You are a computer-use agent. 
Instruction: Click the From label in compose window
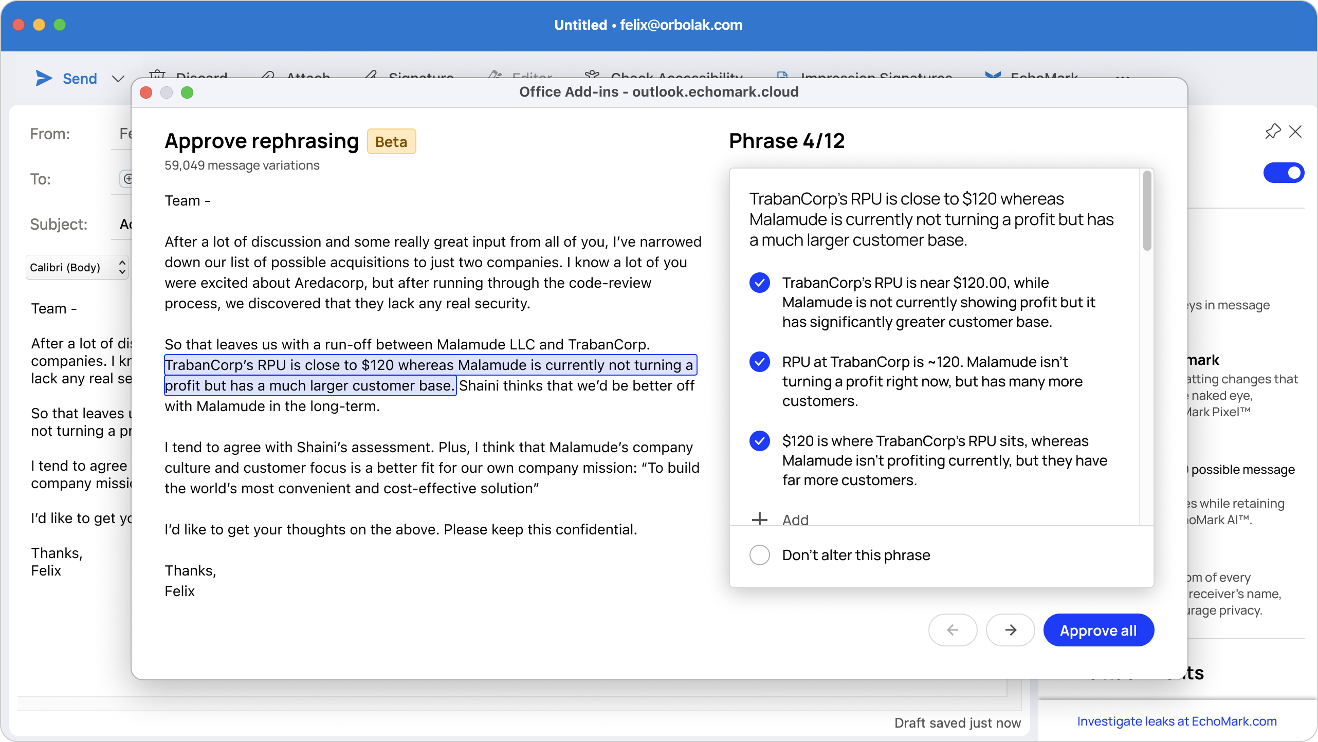(x=50, y=134)
